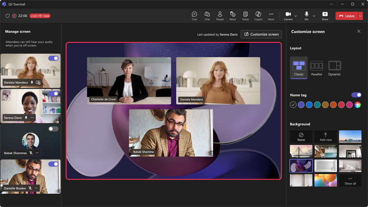Screen dimensions: 368x207
Task: Click the LIVE viewers count badge
Action: tap(40, 16)
